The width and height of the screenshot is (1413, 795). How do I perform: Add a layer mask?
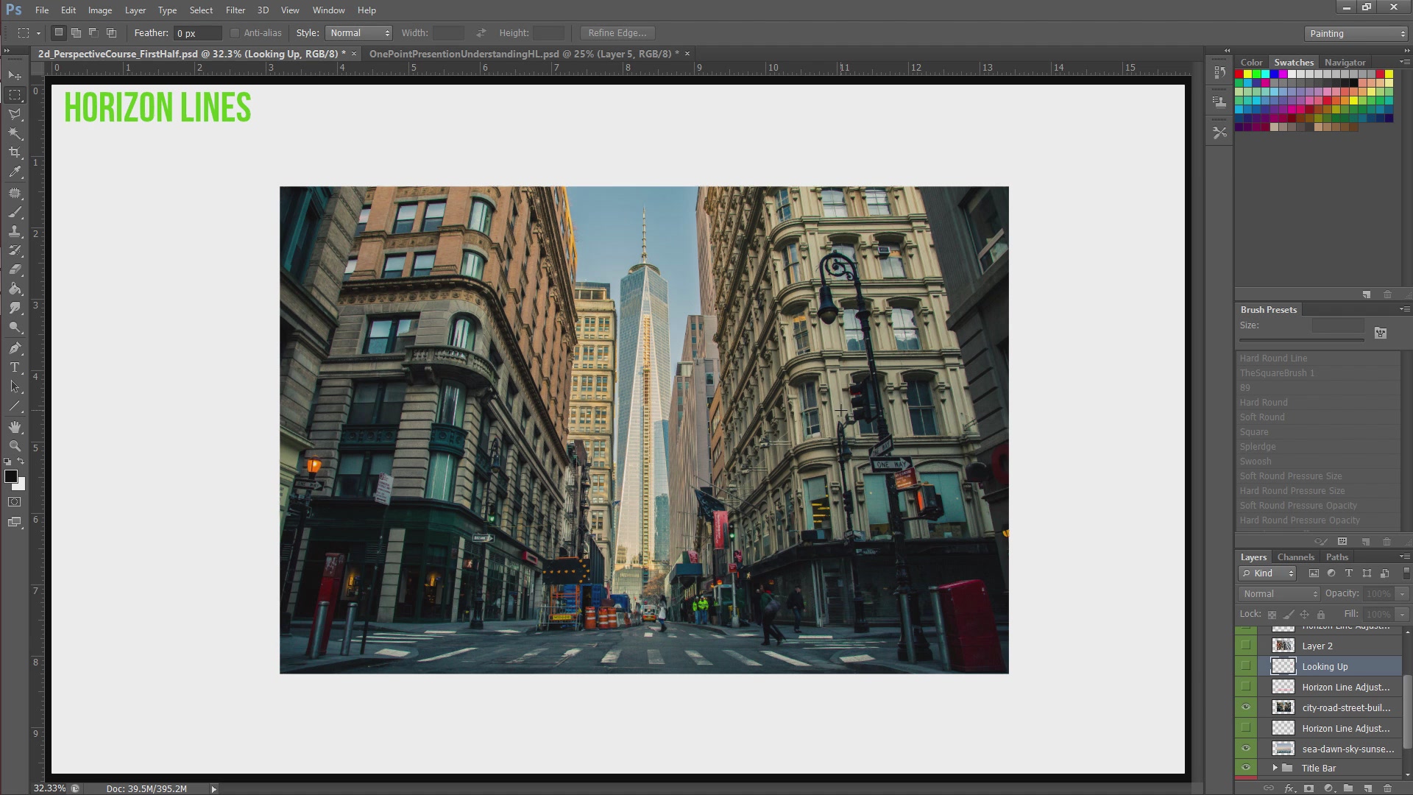pyautogui.click(x=1309, y=788)
